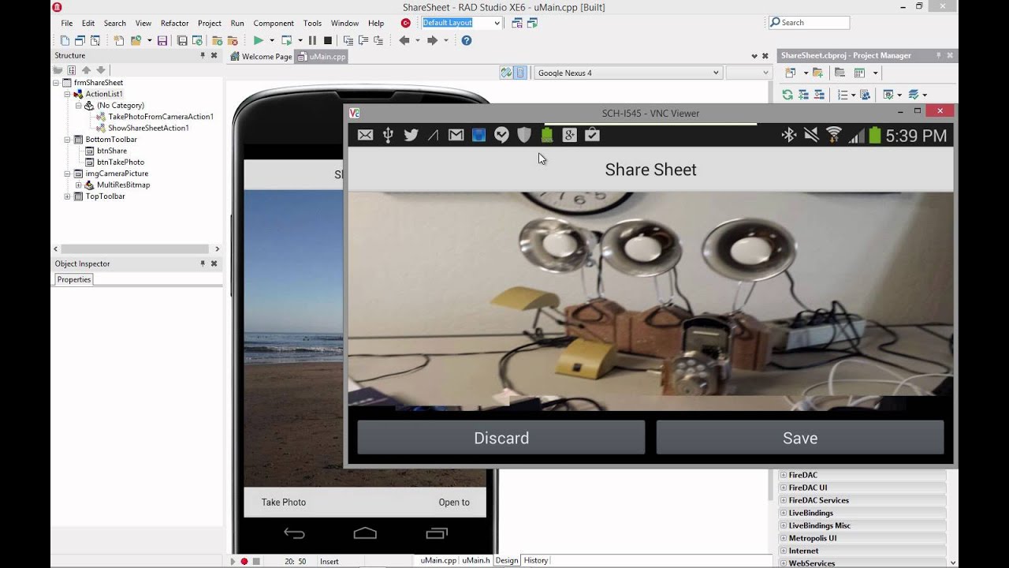Expand the Internet palette category
The image size is (1009, 568).
784,551
